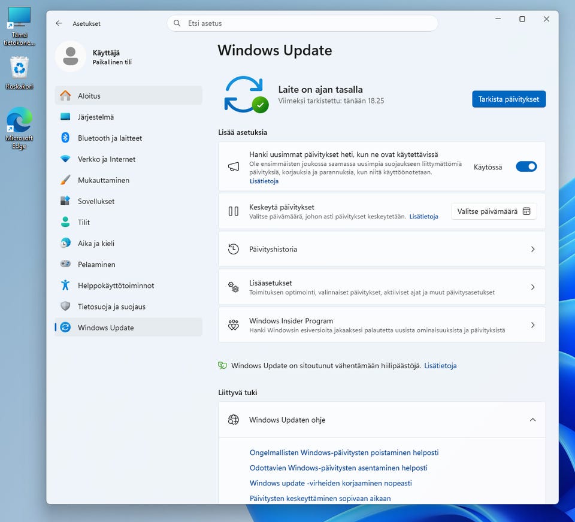Click the Bluetooth icon in sidebar
Image resolution: width=575 pixels, height=522 pixels.
[65, 138]
